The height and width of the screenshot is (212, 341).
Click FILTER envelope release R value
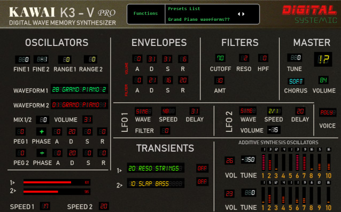[x=183, y=80]
